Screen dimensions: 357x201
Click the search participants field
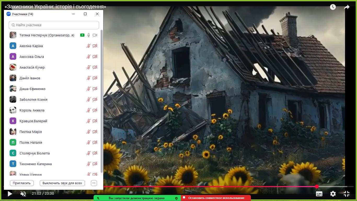coord(54,25)
